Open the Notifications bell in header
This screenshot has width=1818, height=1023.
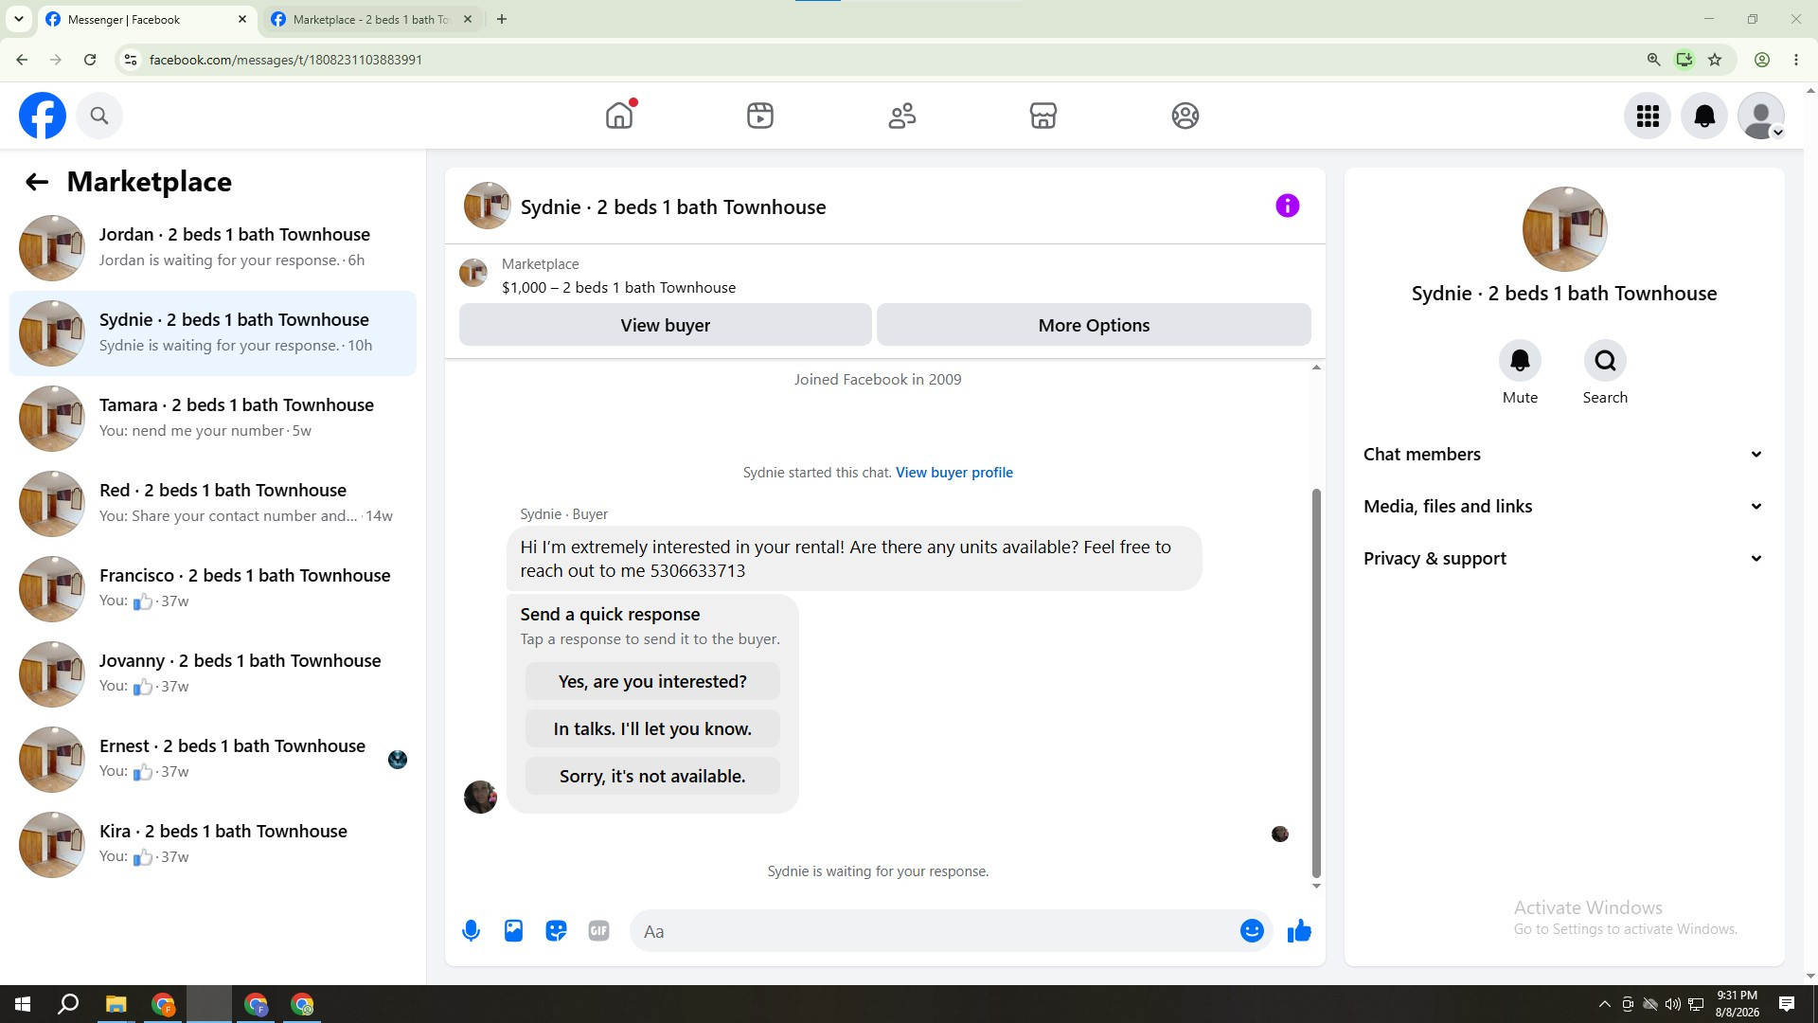(1704, 116)
